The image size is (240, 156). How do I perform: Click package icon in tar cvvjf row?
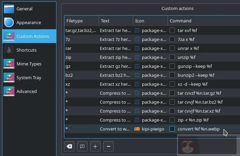pos(137,102)
